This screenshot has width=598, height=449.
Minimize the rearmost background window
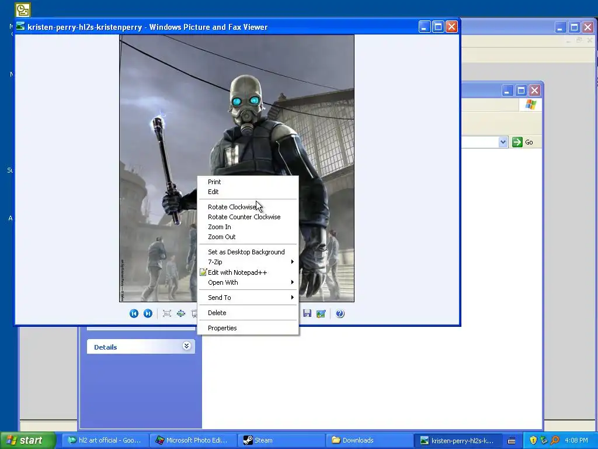[x=560, y=27]
